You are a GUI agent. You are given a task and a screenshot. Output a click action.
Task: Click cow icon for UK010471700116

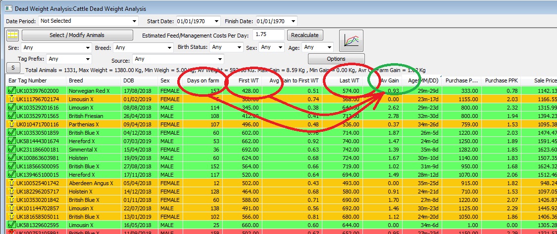11,124
